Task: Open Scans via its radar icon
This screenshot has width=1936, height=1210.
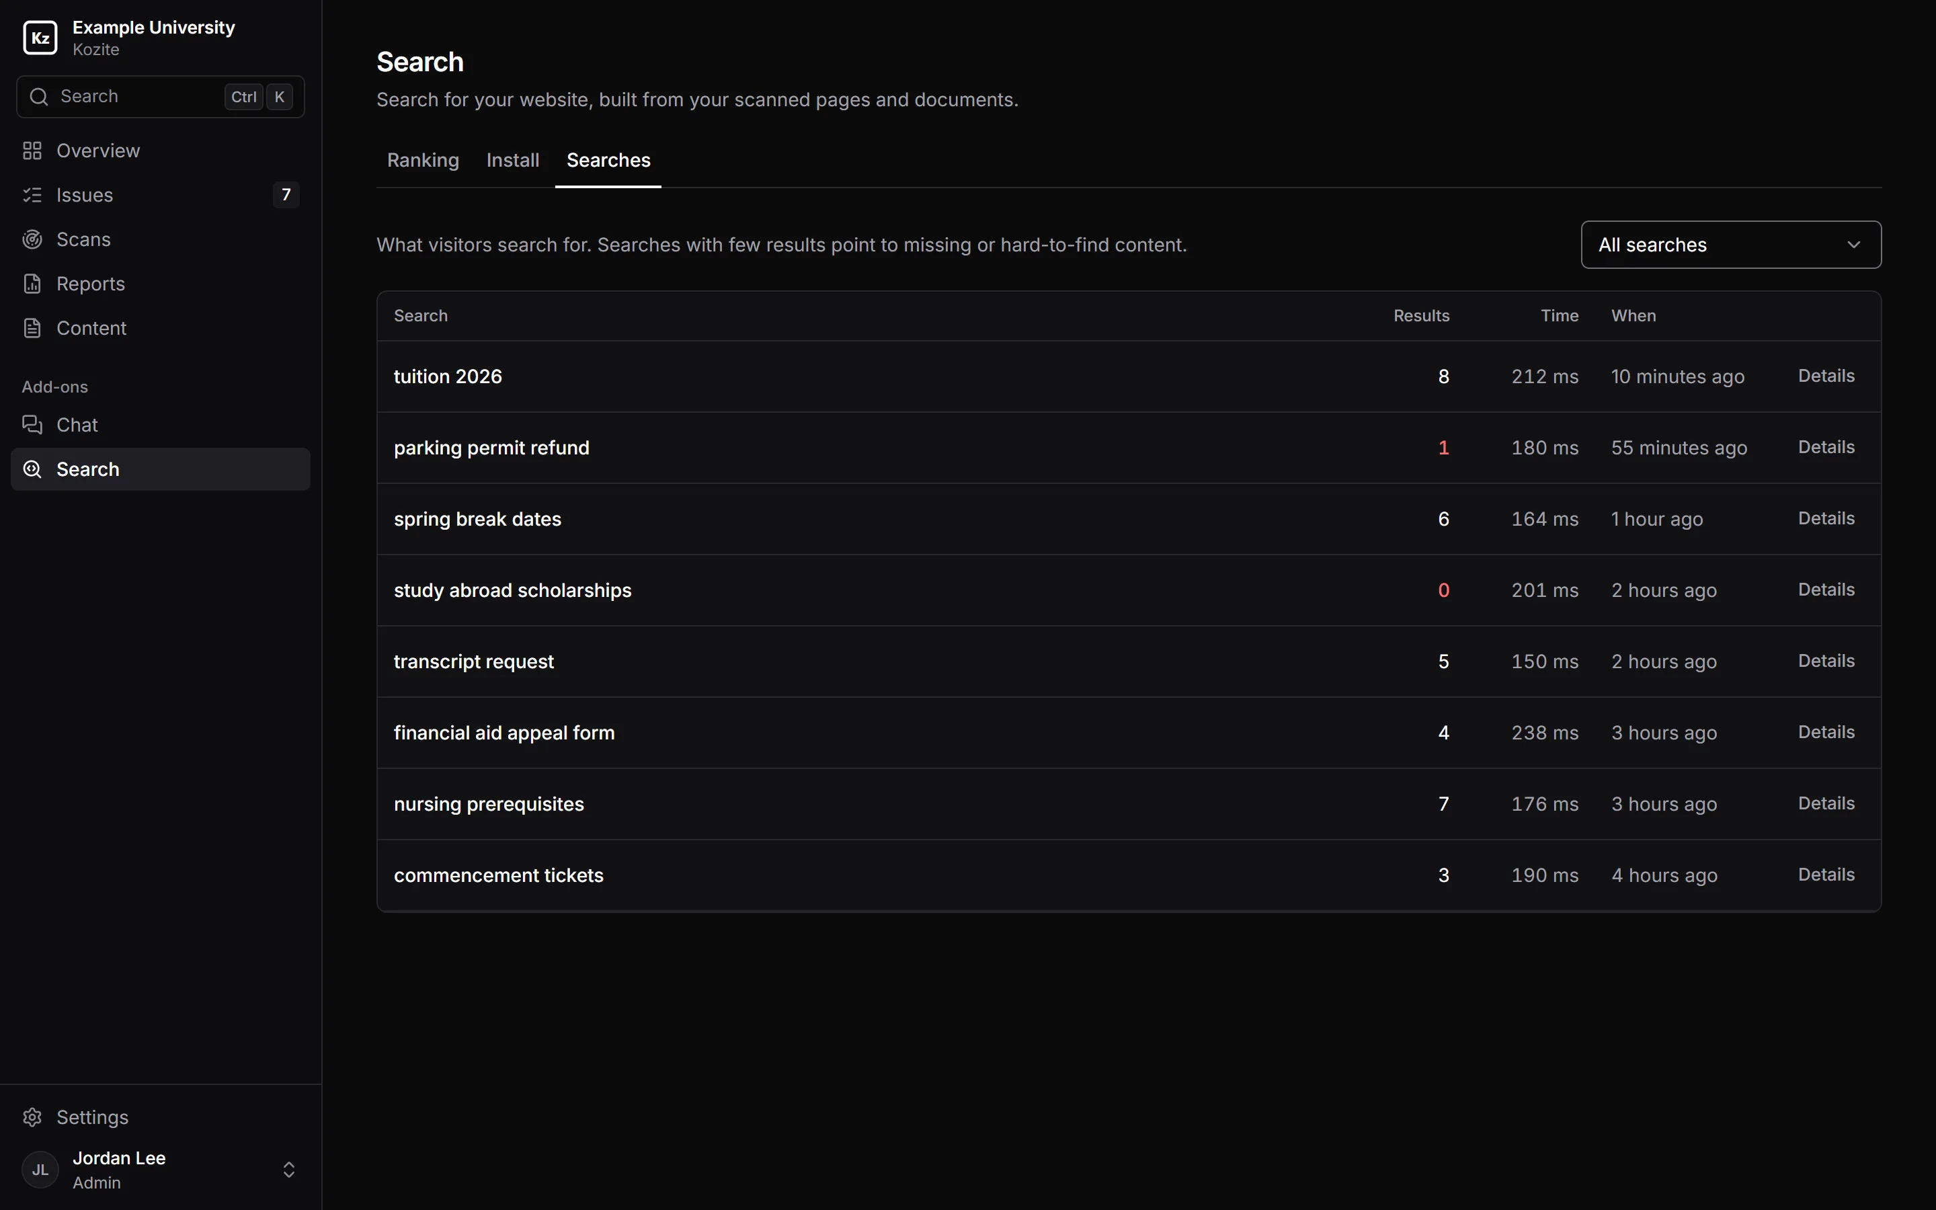Action: pos(32,239)
